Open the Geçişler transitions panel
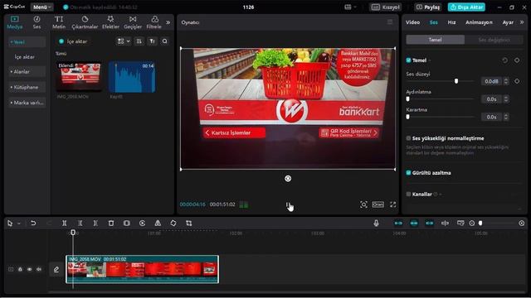The width and height of the screenshot is (531, 298). (133, 22)
